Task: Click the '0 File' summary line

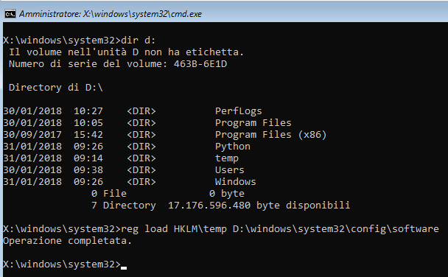Action: click(x=109, y=194)
